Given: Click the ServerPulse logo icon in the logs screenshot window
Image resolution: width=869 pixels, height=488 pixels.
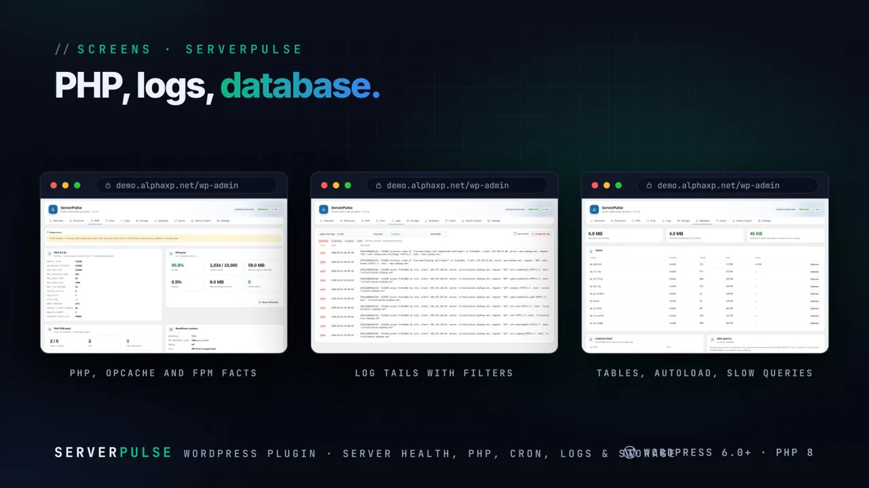Looking at the screenshot, I should 323,209.
